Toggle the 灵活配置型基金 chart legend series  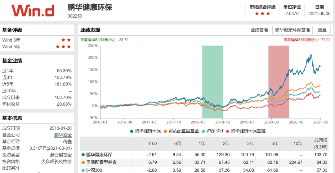[x=181, y=131]
